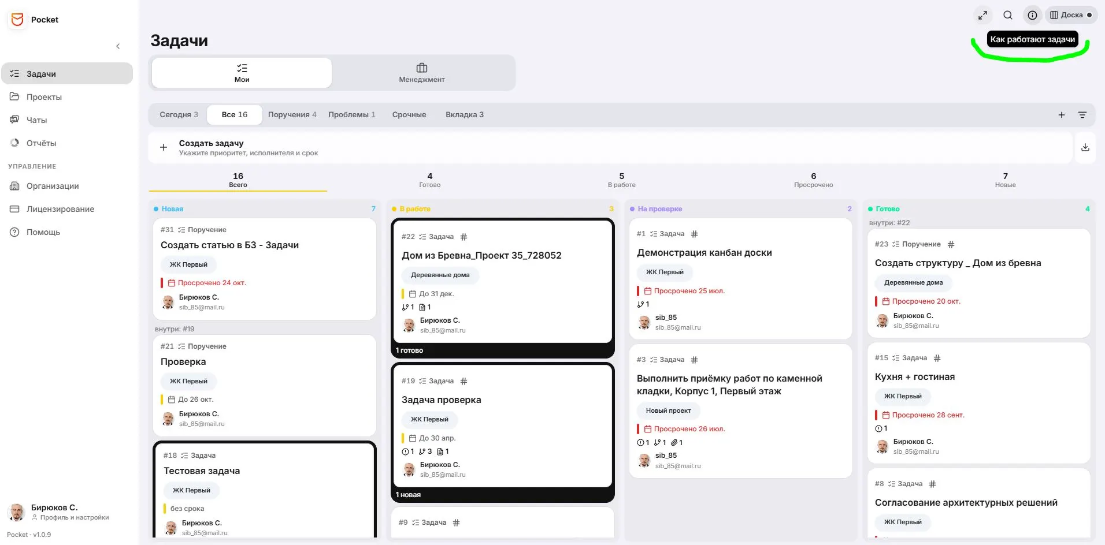The width and height of the screenshot is (1105, 545).
Task: Select the Все 16 tab
Action: pyautogui.click(x=234, y=115)
